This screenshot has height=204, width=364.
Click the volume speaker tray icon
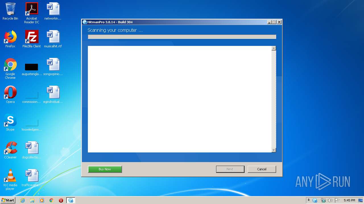[330, 200]
